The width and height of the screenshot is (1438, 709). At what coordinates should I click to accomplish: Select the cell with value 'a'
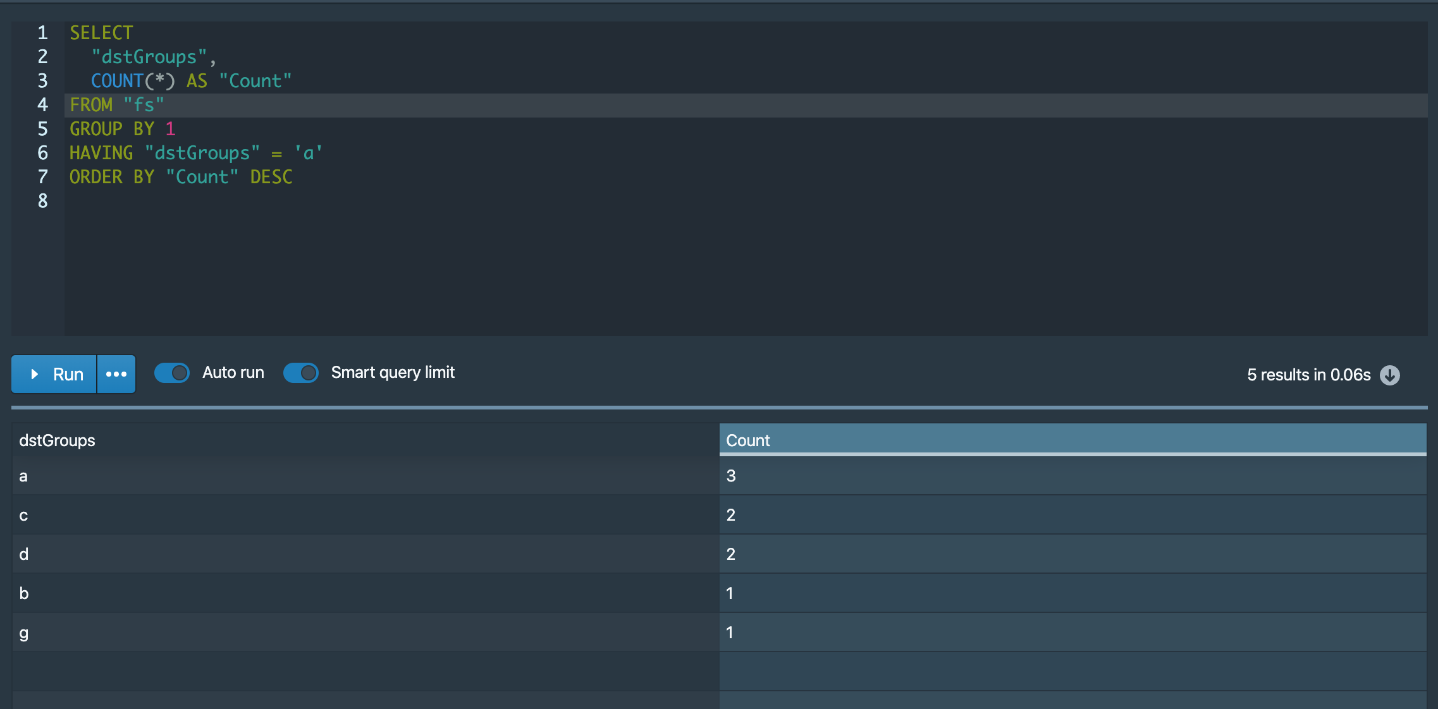tap(23, 476)
